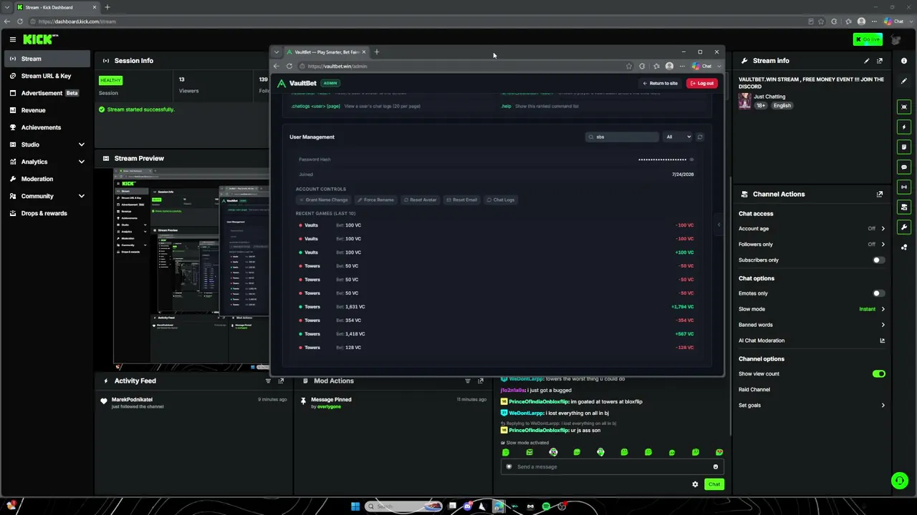The image size is (917, 515).
Task: Bookmark the VaultBet page with star
Action: (629, 66)
